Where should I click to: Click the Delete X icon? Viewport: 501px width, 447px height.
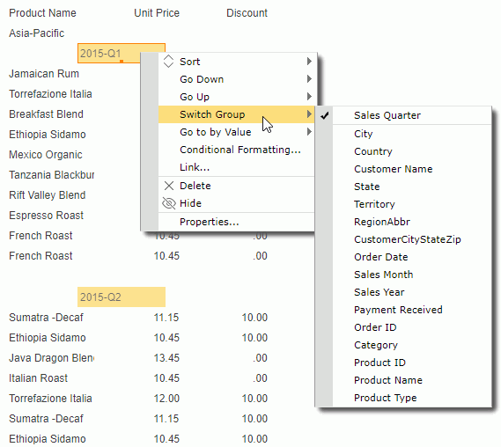pyautogui.click(x=169, y=186)
